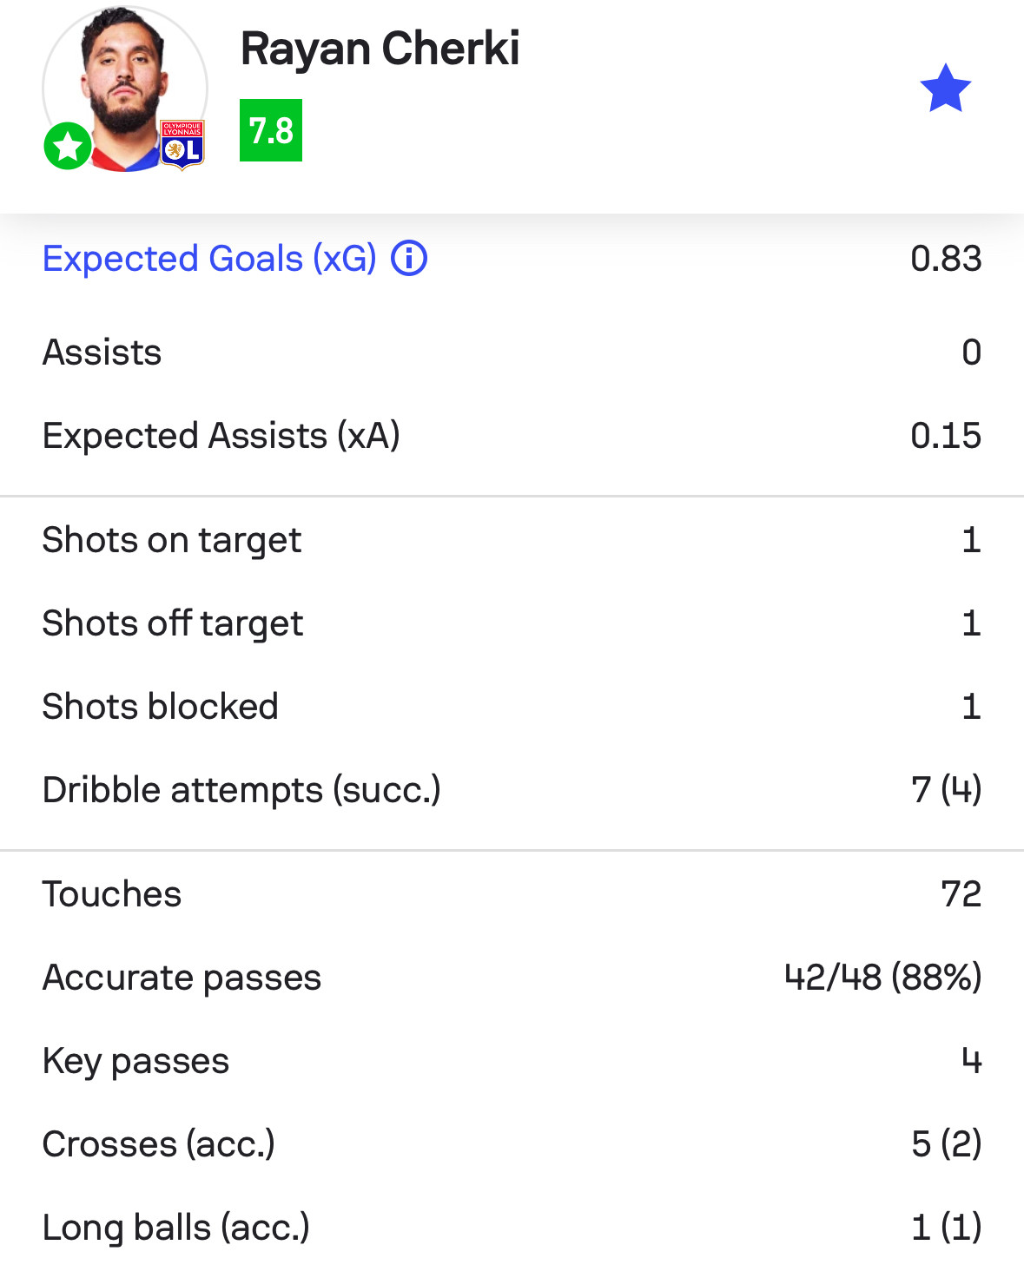The image size is (1024, 1278).
Task: Click the Rayan Cherki name heading
Action: pos(380,49)
